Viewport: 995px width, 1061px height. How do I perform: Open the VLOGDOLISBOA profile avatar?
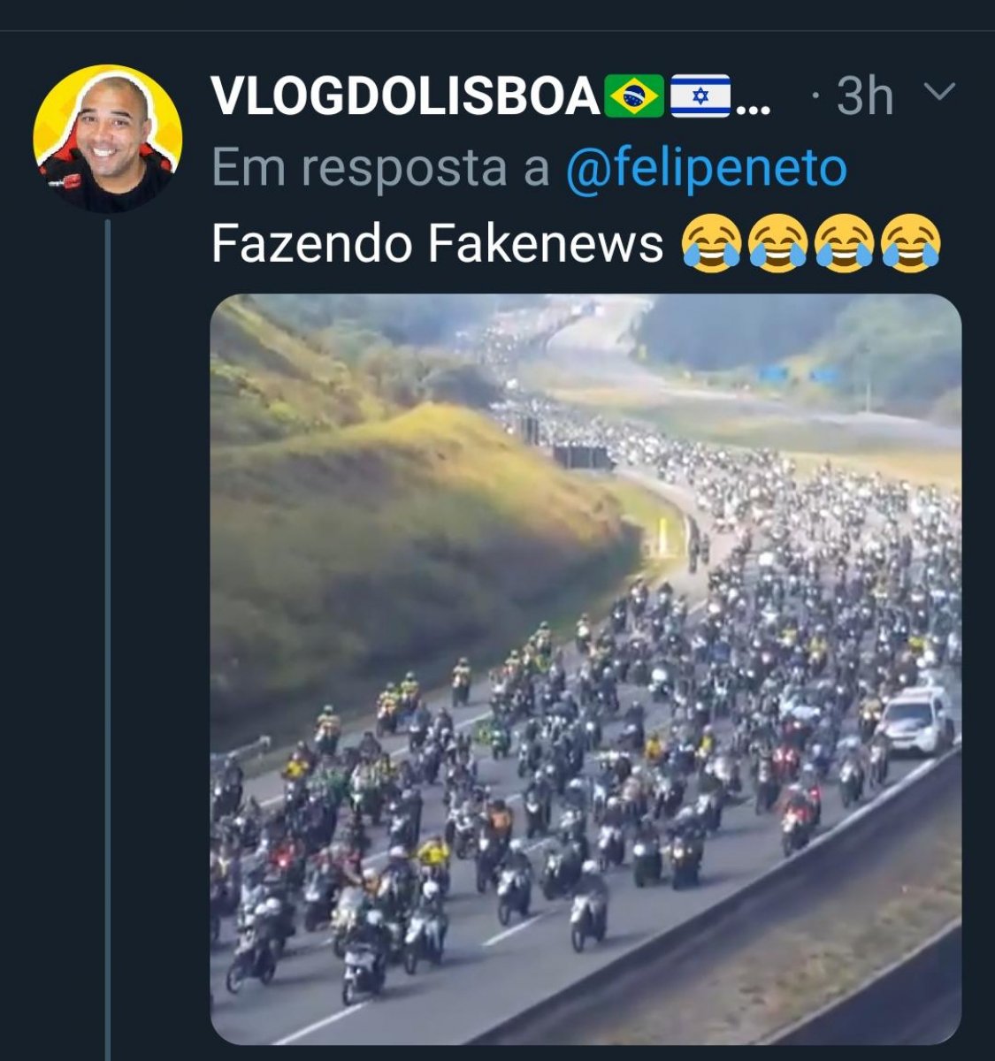click(x=108, y=139)
